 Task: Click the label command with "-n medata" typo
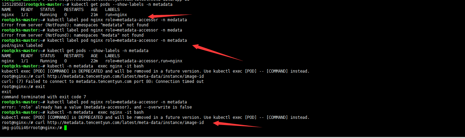115,30
